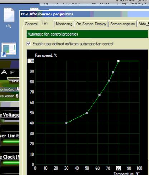This screenshot has width=149, height=175.
Task: Select fan curve node near 62°C, 67%
Action: tap(100, 95)
